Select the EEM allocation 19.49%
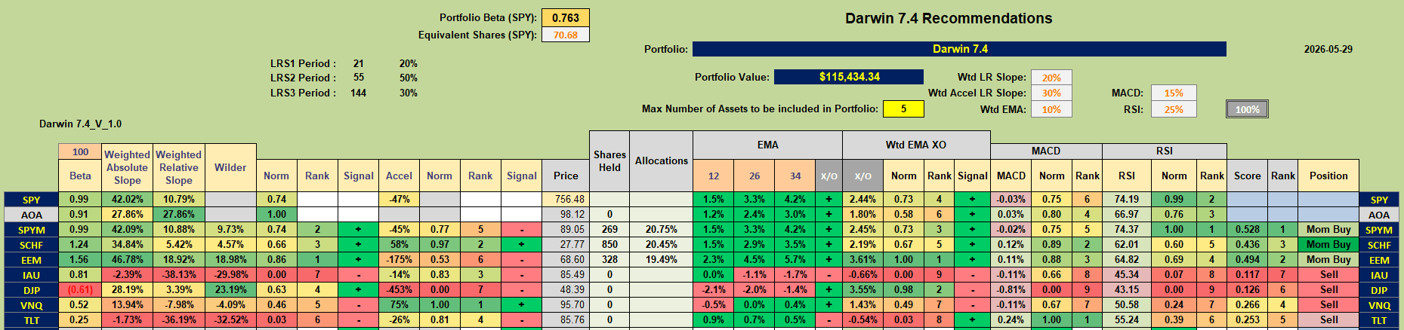This screenshot has width=1404, height=330. point(662,259)
